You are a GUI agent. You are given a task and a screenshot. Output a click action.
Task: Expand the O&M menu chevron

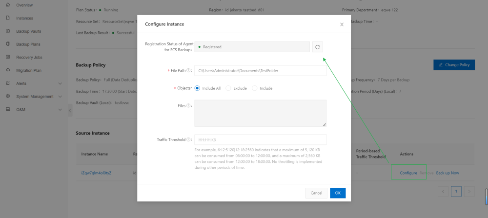click(60, 110)
